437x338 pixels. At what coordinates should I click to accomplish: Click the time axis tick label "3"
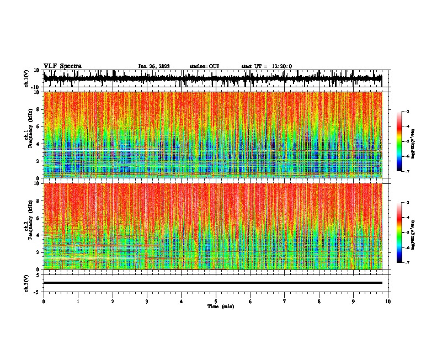click(x=147, y=302)
